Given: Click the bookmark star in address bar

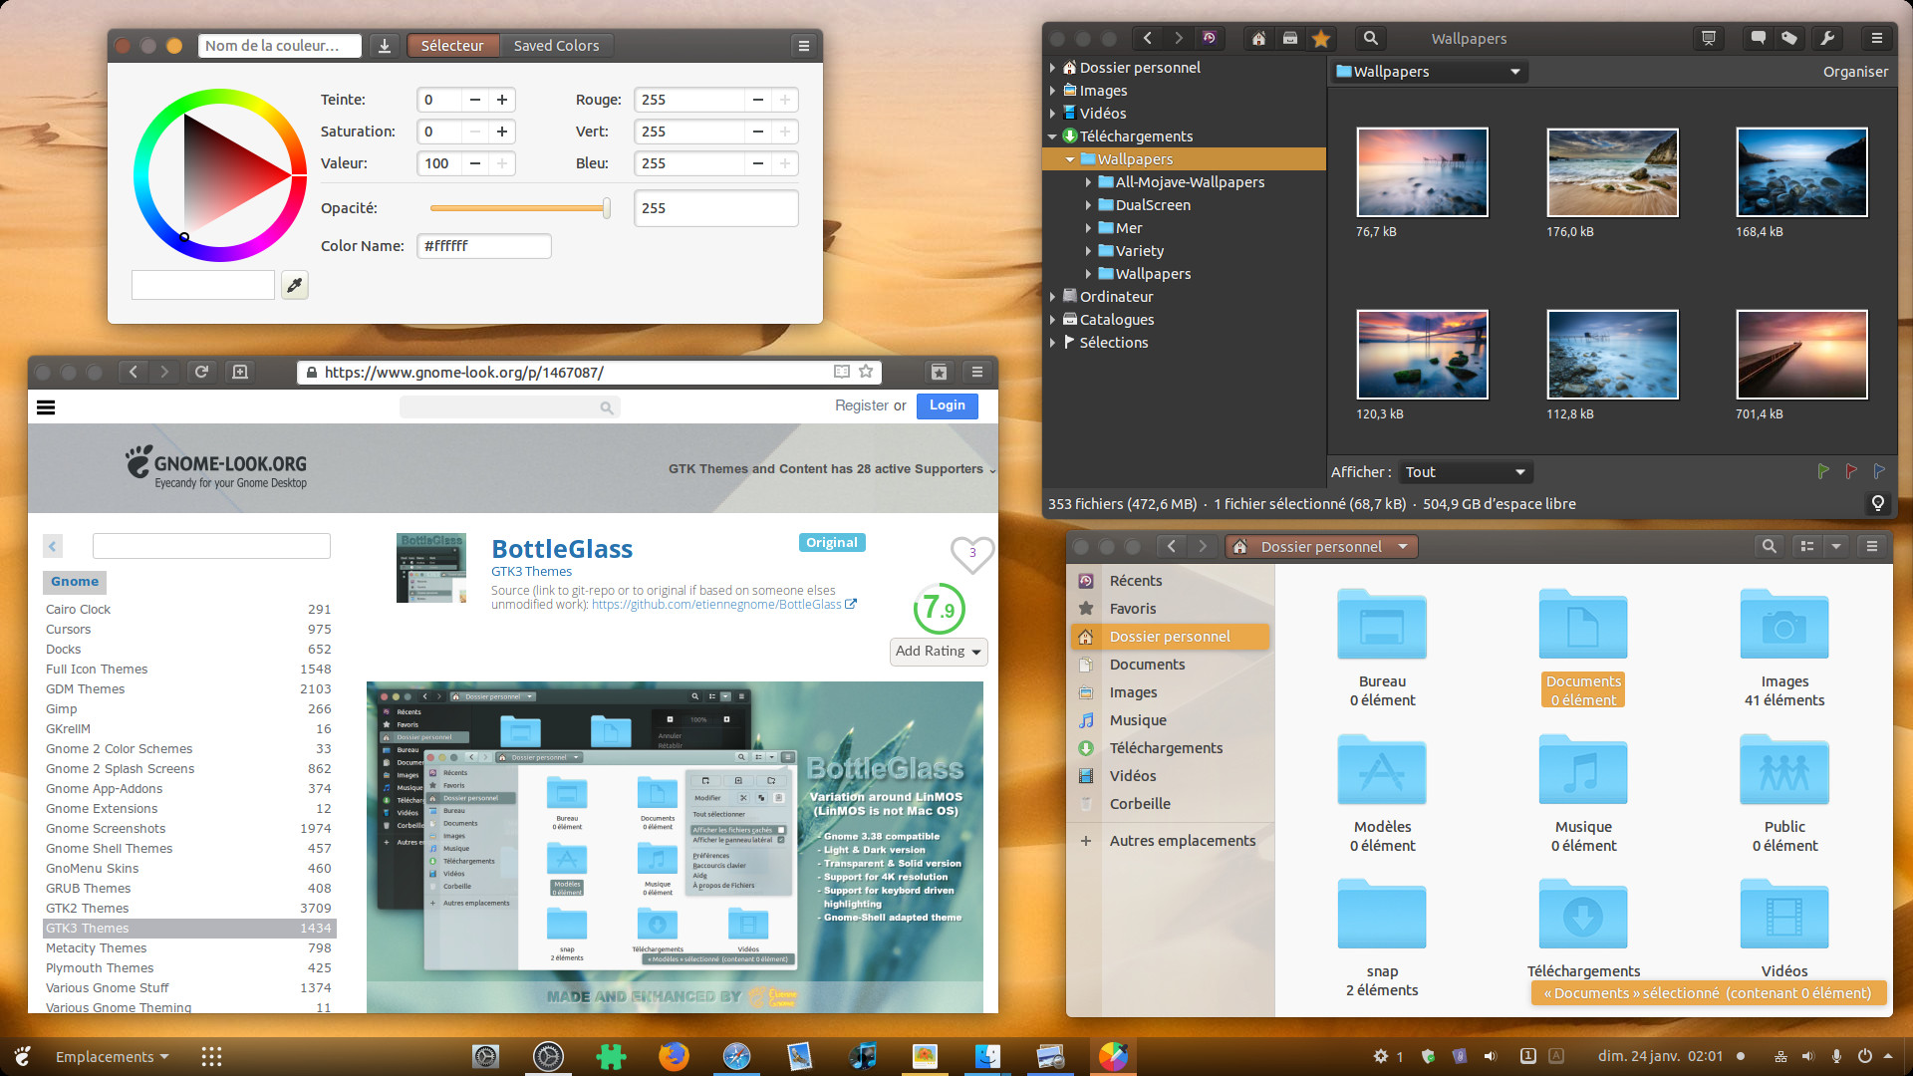Looking at the screenshot, I should [866, 372].
